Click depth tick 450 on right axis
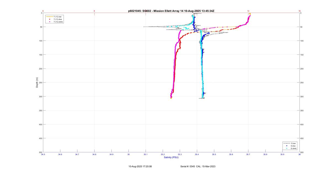This screenshot has width=331, height=171. click(302, 138)
